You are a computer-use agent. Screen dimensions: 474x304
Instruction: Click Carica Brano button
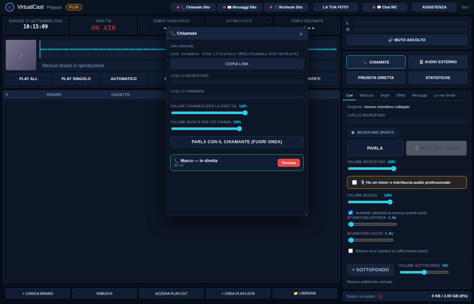pyautogui.click(x=38, y=293)
